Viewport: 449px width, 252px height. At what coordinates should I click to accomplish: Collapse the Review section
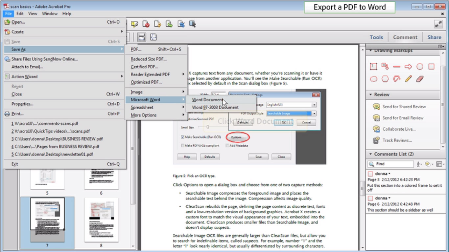click(x=370, y=94)
